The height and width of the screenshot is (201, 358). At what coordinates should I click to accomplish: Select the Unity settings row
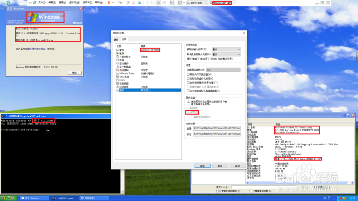[x=149, y=80]
